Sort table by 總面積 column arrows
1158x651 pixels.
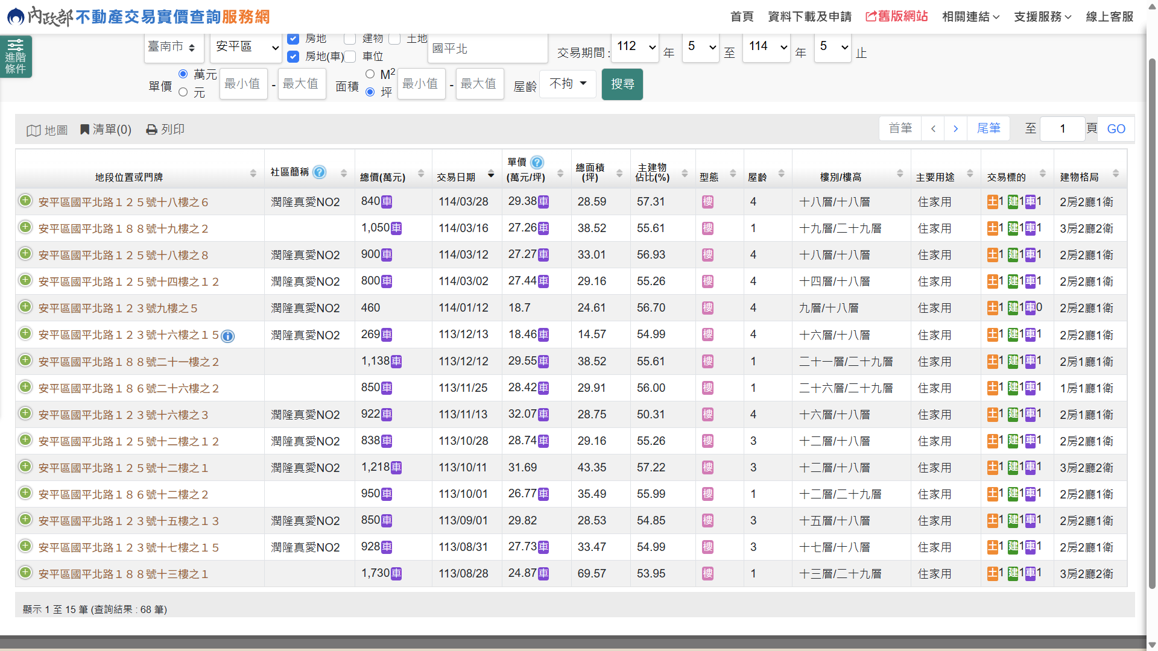[x=619, y=174]
